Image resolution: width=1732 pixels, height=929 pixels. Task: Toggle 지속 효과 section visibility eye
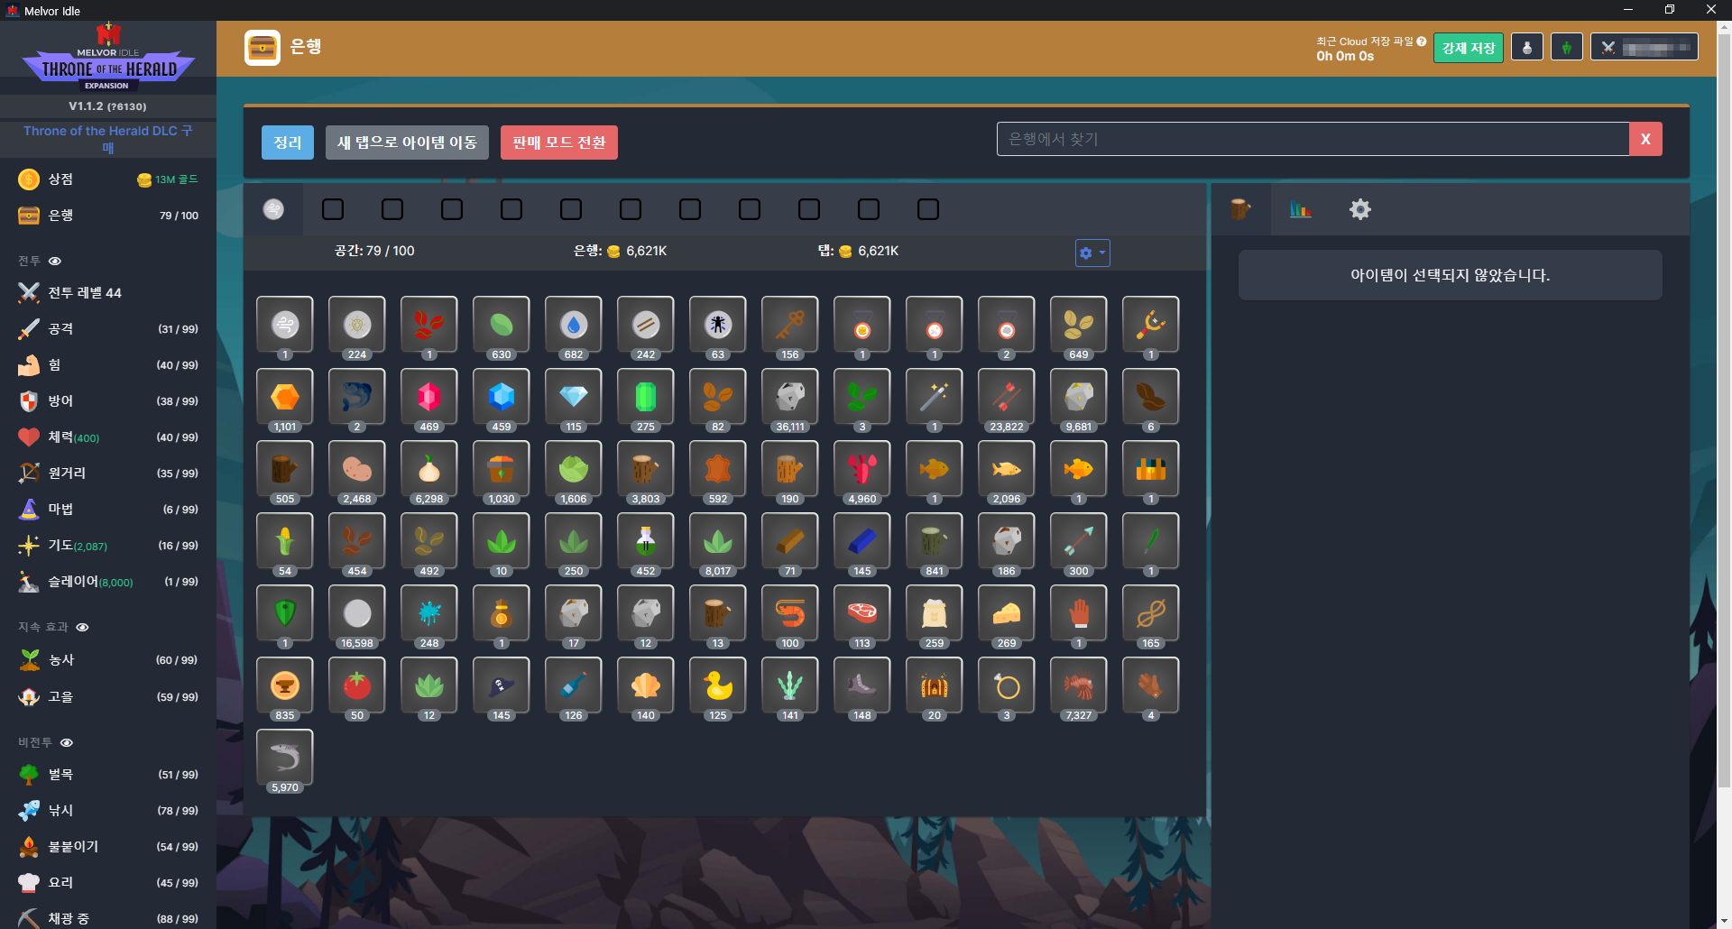pyautogui.click(x=82, y=628)
